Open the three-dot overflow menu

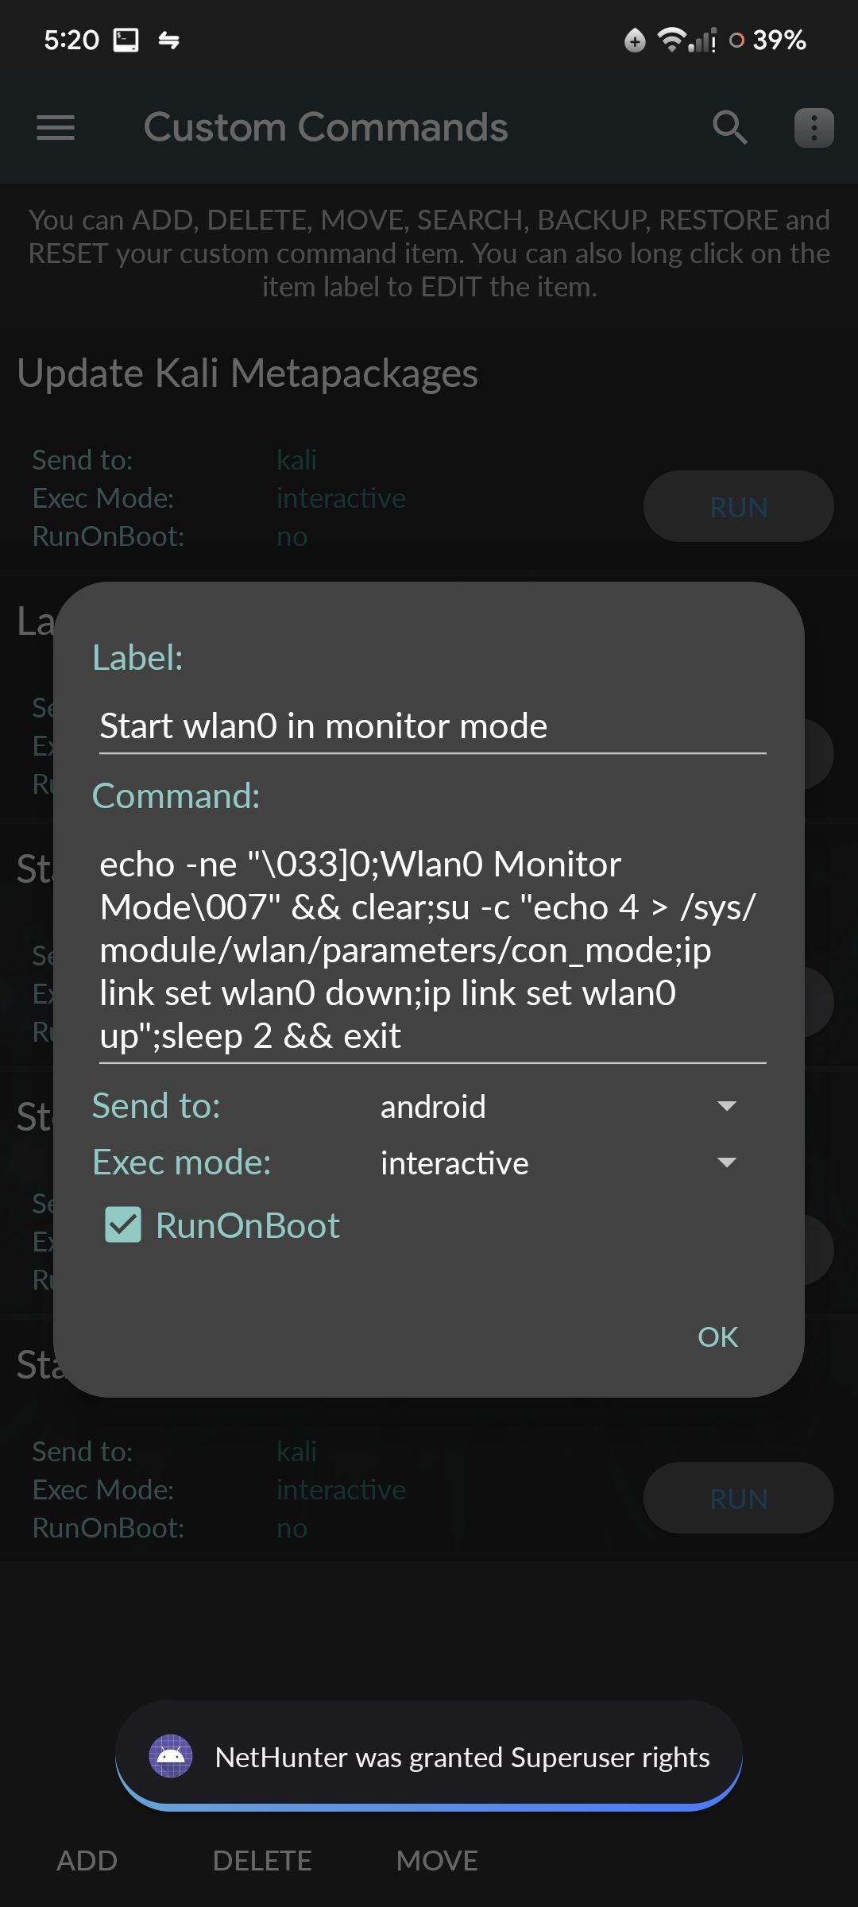814,128
